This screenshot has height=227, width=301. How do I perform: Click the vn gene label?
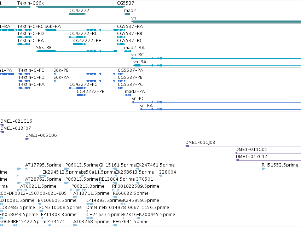point(133,18)
